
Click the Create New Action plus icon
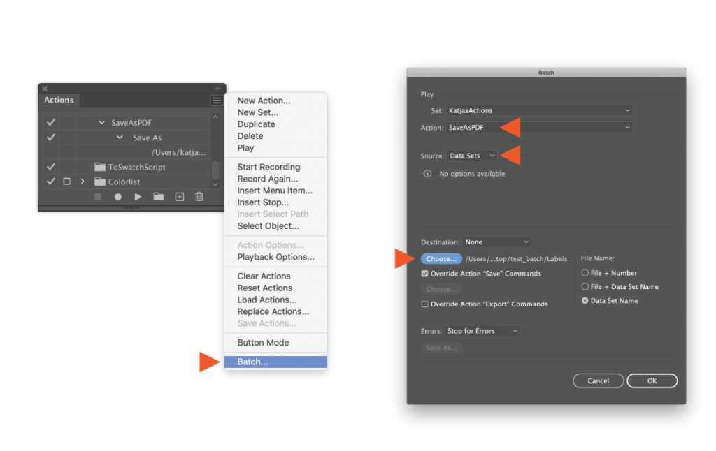coord(180,197)
